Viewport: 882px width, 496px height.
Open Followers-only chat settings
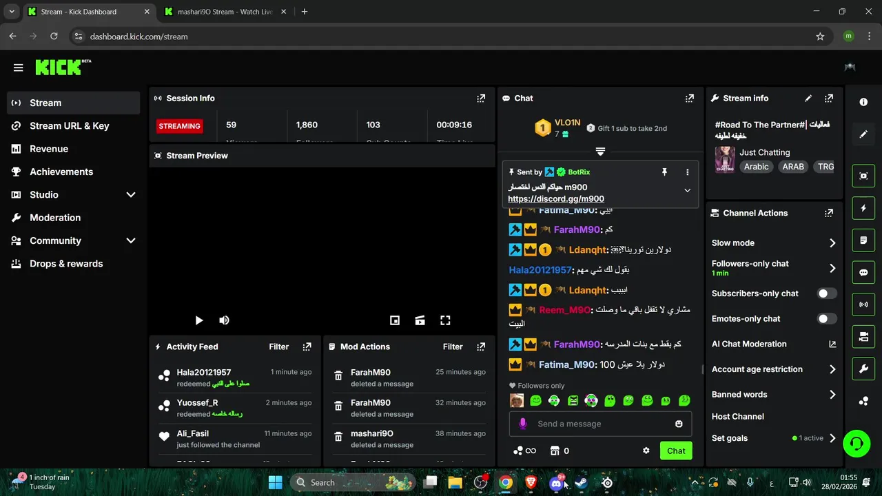(x=774, y=268)
